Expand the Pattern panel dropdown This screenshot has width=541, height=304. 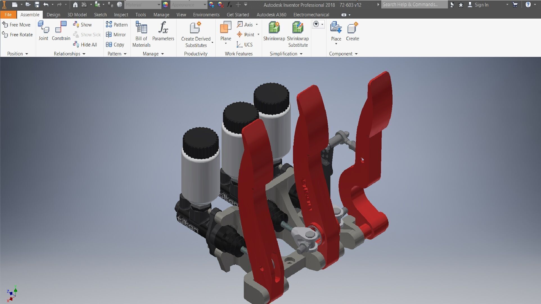tap(125, 54)
